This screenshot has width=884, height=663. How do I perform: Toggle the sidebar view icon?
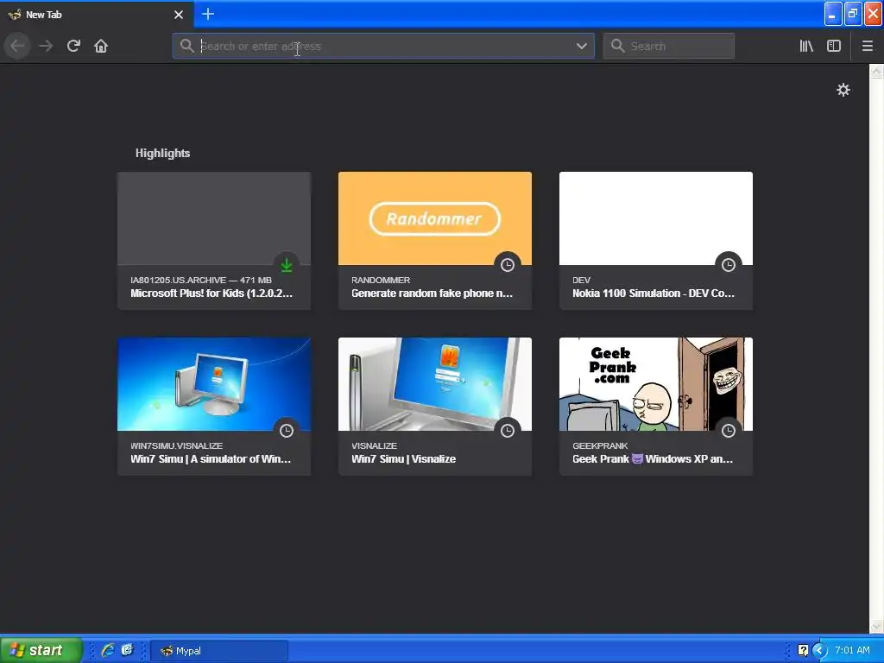(x=834, y=46)
